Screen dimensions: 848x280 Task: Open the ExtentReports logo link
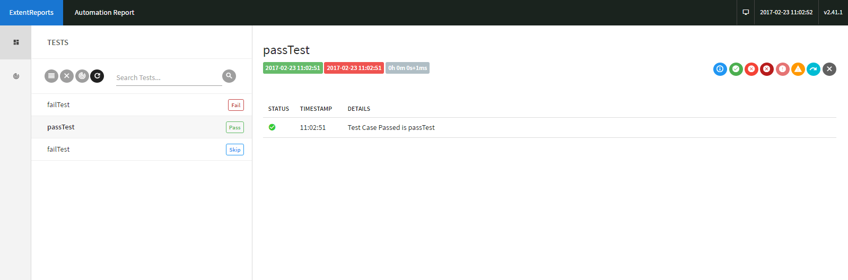[31, 13]
